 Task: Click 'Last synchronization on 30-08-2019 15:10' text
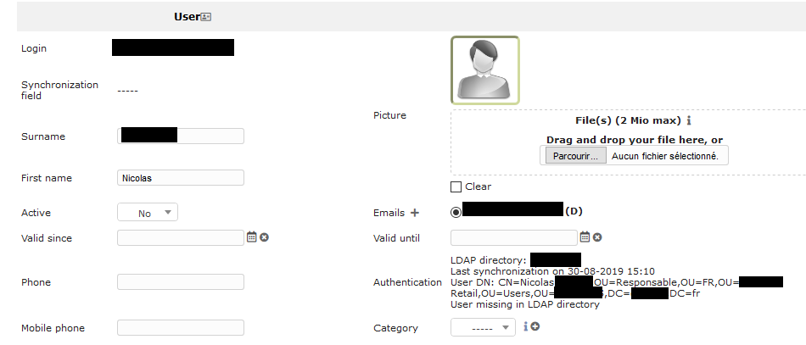[552, 271]
